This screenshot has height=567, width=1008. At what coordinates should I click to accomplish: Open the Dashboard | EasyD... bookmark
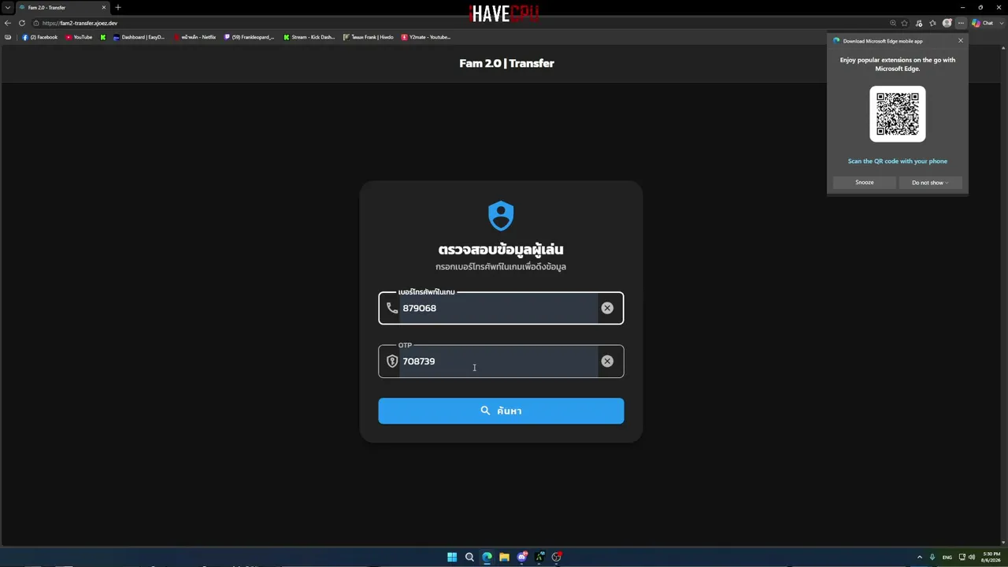point(139,37)
